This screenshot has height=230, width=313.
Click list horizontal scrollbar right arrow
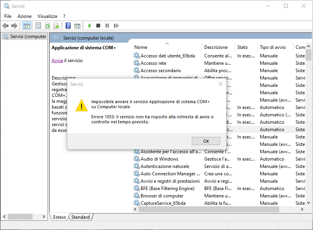click(x=302, y=209)
